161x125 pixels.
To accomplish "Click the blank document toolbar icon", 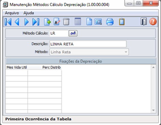I will pyautogui.click(x=89, y=22).
